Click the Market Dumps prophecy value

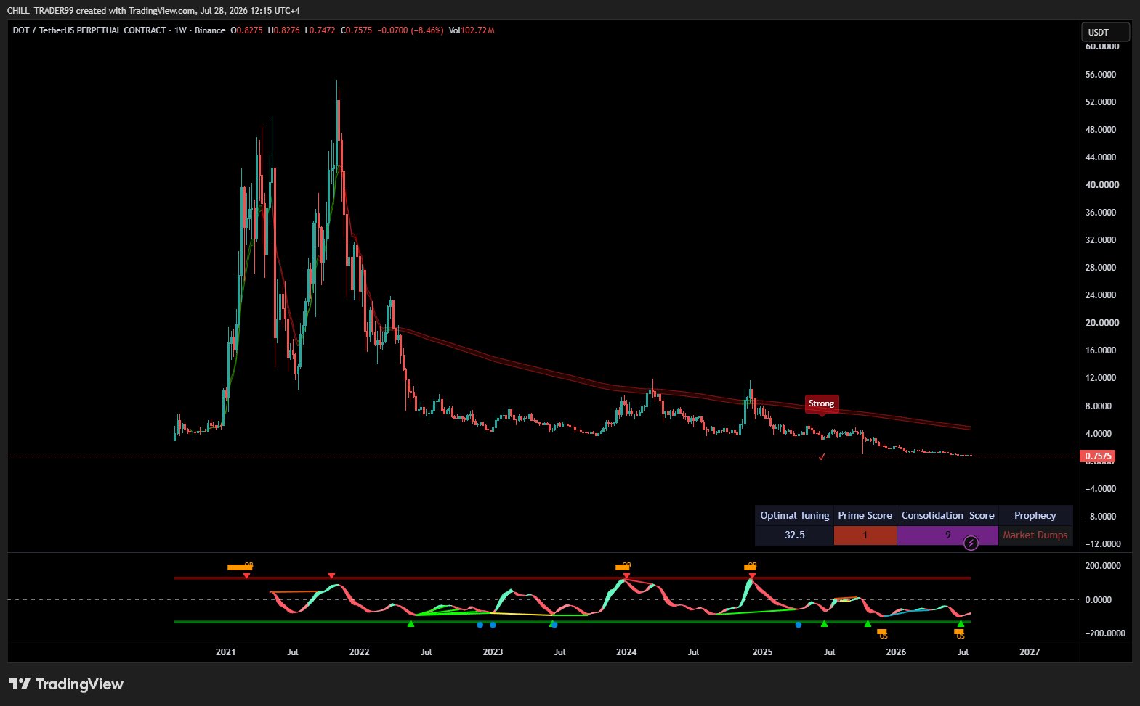pyautogui.click(x=1035, y=535)
